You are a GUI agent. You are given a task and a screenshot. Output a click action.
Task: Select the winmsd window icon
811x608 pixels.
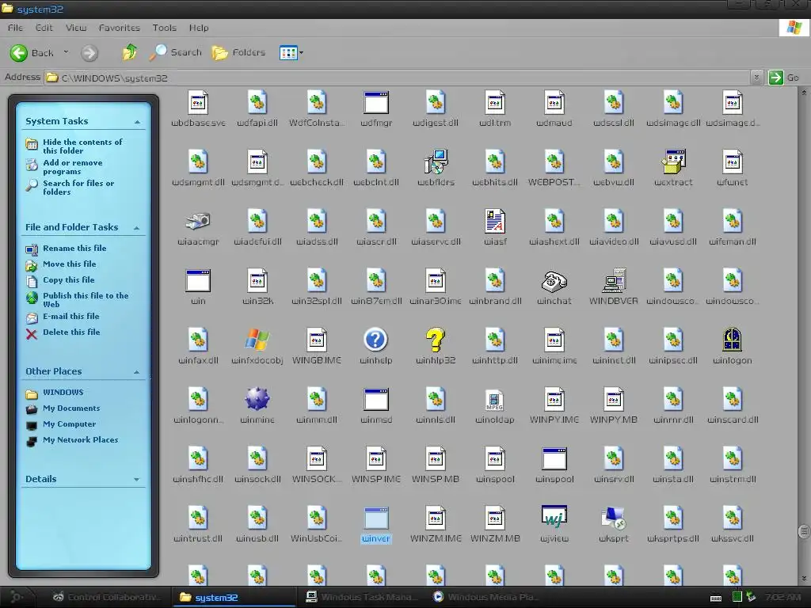(x=376, y=399)
